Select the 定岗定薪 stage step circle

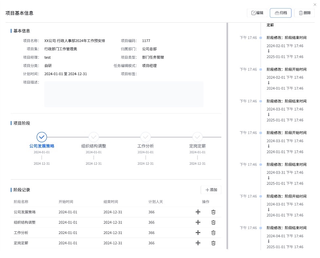pyautogui.click(x=197, y=137)
